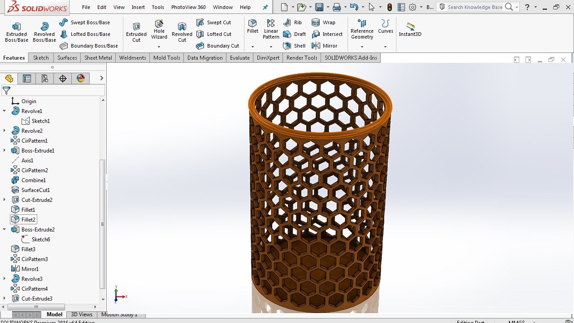The height and width of the screenshot is (323, 574).
Task: Open the Fillet dropdown arrow
Action: click(252, 47)
